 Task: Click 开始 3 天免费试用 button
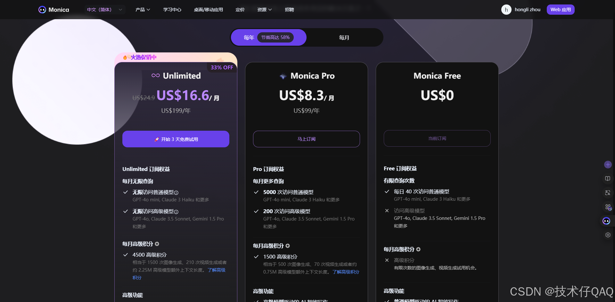tap(176, 139)
